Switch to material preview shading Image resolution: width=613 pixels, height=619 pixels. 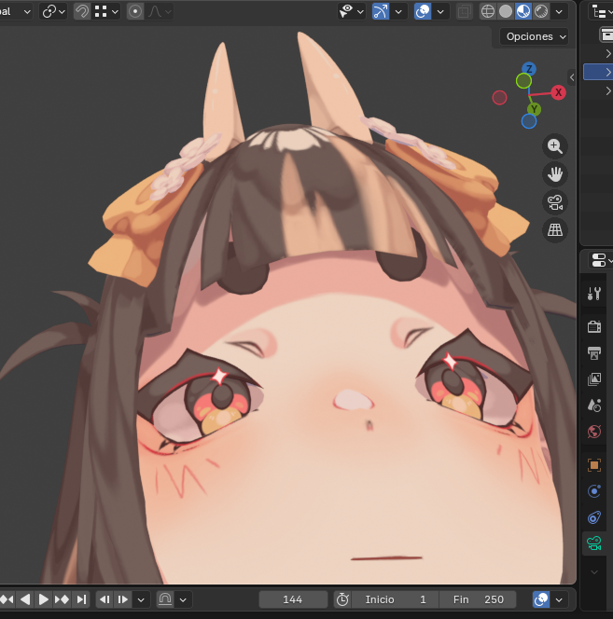(x=523, y=12)
